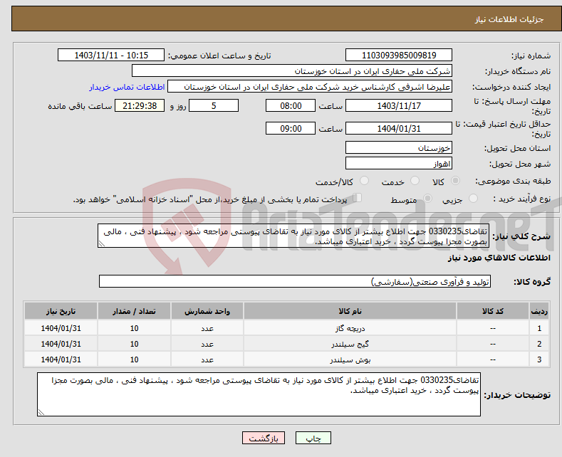Click the توضیحات خریدار textarea
This screenshot has height=457, width=562.
[259, 394]
